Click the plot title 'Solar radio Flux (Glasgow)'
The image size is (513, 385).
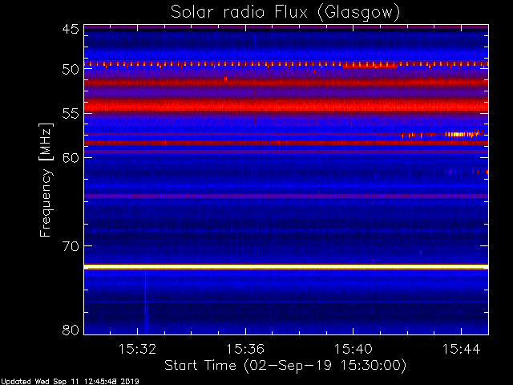[285, 13]
